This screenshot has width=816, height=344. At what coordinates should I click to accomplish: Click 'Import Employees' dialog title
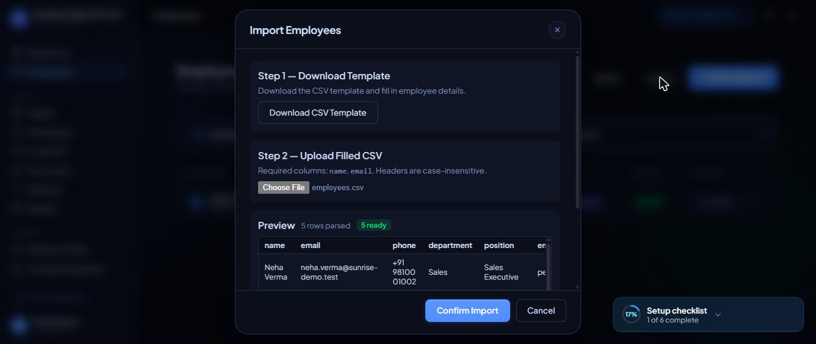[x=295, y=30]
